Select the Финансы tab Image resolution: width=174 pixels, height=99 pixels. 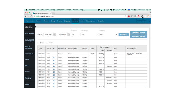coord(75,21)
